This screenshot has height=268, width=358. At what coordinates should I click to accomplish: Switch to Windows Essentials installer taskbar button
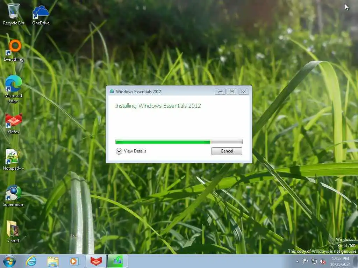(x=117, y=261)
